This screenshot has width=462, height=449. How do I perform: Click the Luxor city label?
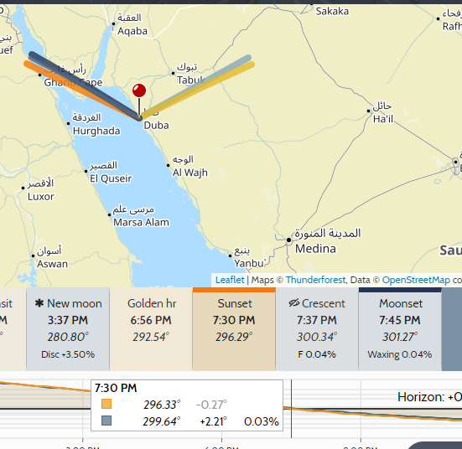pos(41,196)
